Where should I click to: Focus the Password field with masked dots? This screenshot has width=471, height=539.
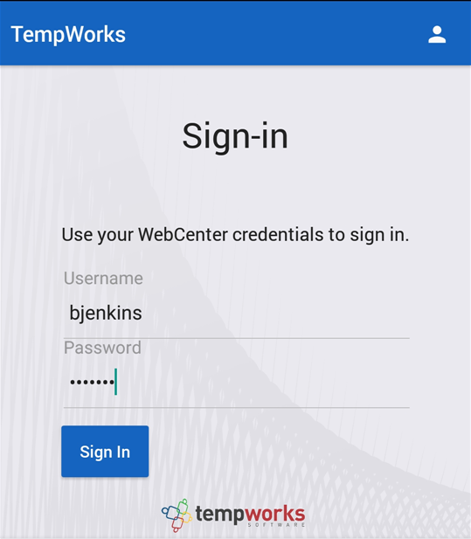pyautogui.click(x=236, y=382)
